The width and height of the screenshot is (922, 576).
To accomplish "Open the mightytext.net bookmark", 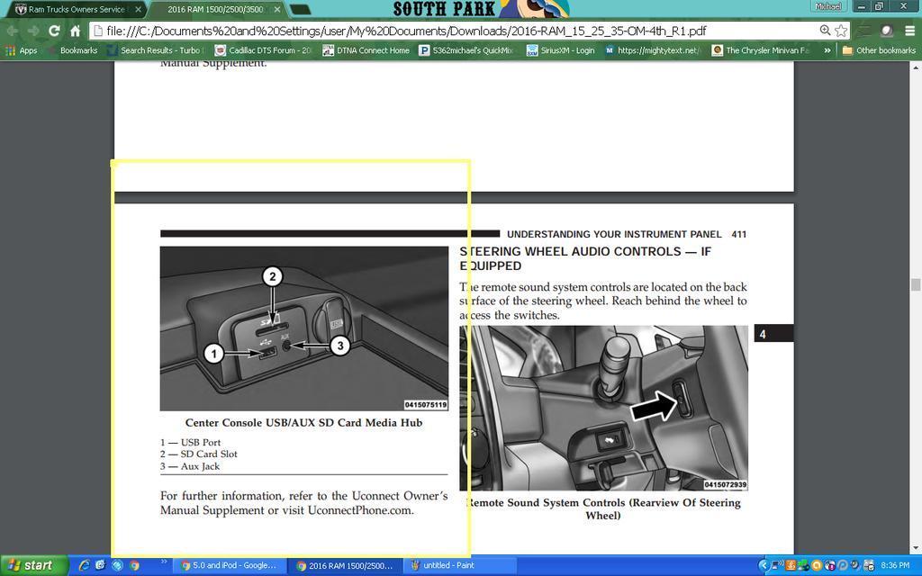I will click(652, 50).
